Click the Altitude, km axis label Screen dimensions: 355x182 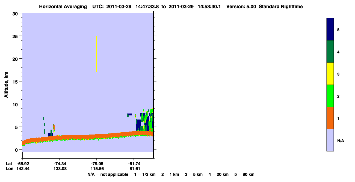(6, 85)
